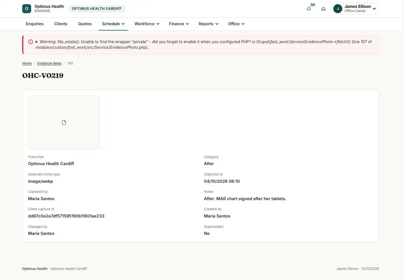Open the notifications bell icon
The image size is (404, 280).
pos(309,9)
